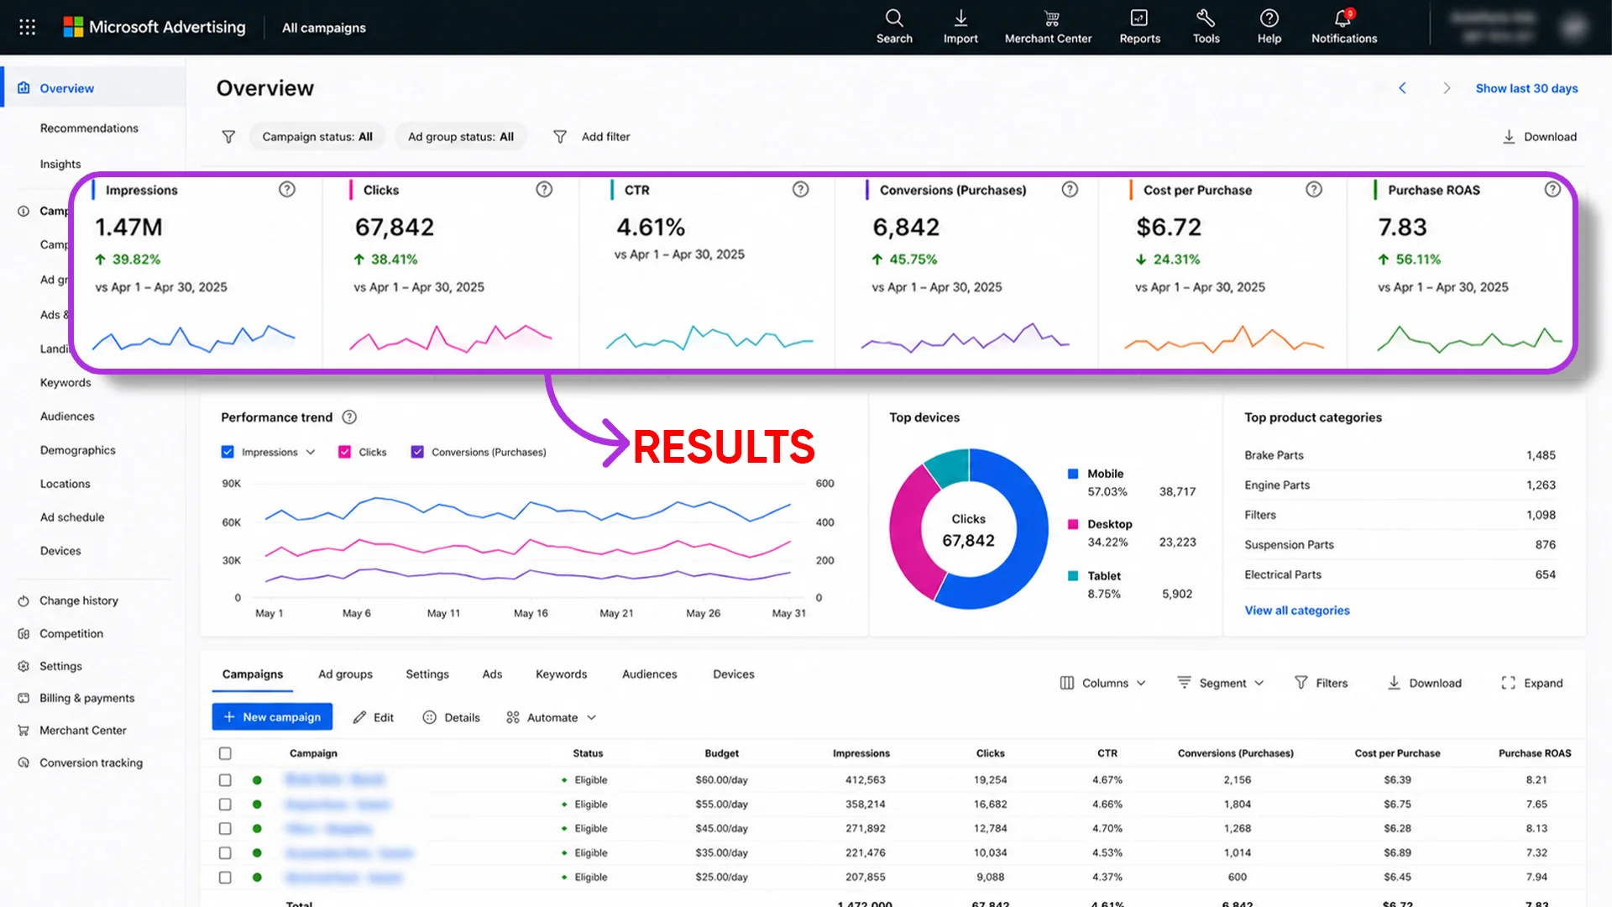The width and height of the screenshot is (1612, 907).
Task: Click the filter funnel icon near Campaign status
Action: 228,137
